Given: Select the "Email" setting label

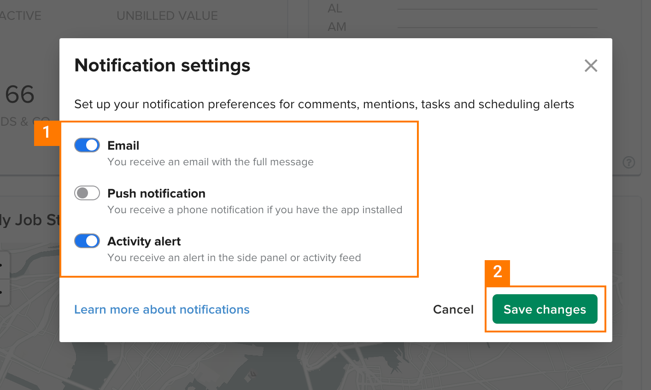Looking at the screenshot, I should tap(123, 145).
